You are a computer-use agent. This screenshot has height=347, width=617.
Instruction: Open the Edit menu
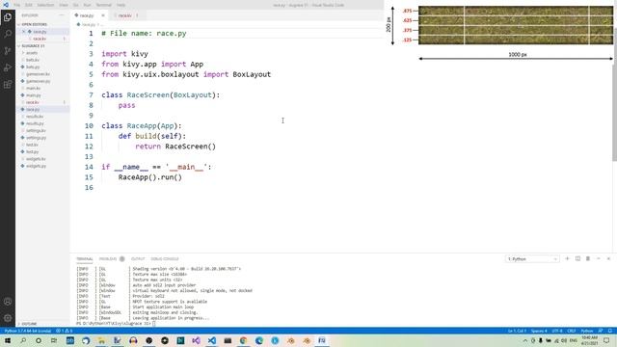click(29, 5)
